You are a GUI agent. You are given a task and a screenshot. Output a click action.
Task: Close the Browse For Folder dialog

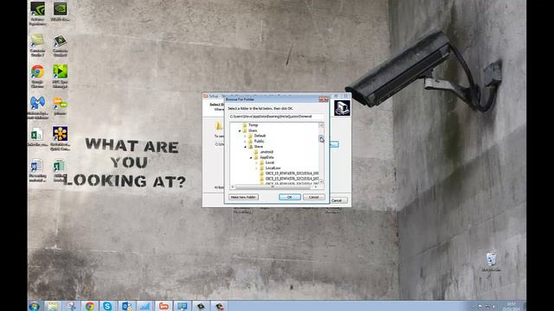pyautogui.click(x=323, y=100)
